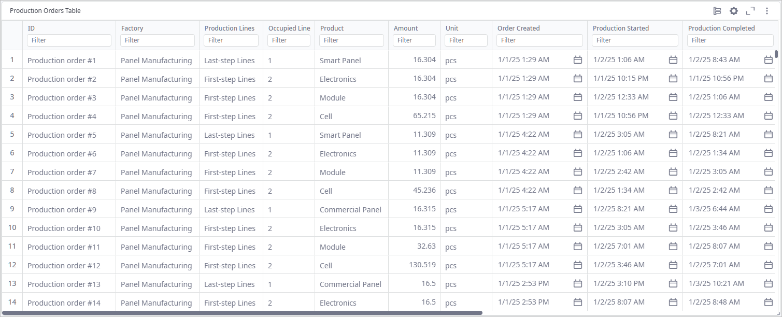Viewport: 782px width, 317px height.
Task: Click the expand to fullscreen icon
Action: coord(750,11)
